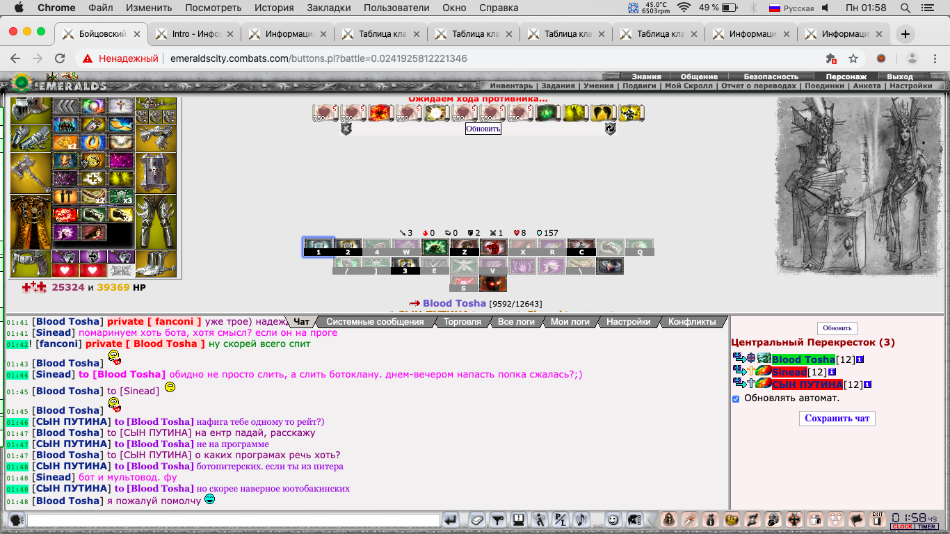Open a new Chrome tab
Screen dimensions: 950x534
[x=905, y=34]
